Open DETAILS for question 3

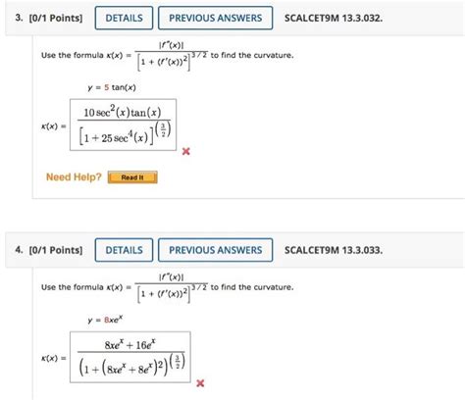tap(124, 18)
